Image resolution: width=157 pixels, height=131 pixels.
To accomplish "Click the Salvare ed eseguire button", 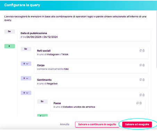I will tap(137, 124).
